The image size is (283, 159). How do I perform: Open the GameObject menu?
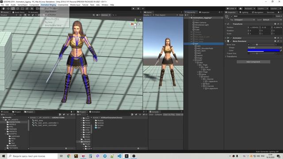tap(23, 5)
